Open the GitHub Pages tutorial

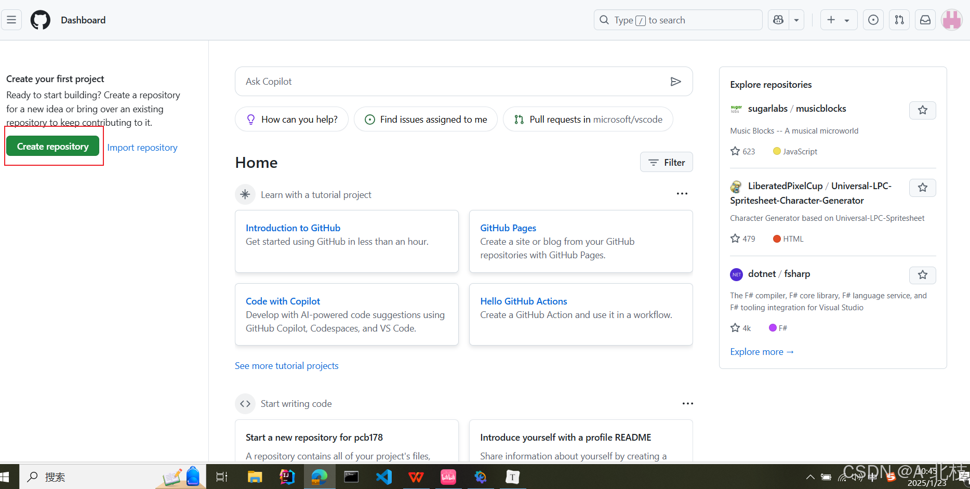pyautogui.click(x=508, y=228)
